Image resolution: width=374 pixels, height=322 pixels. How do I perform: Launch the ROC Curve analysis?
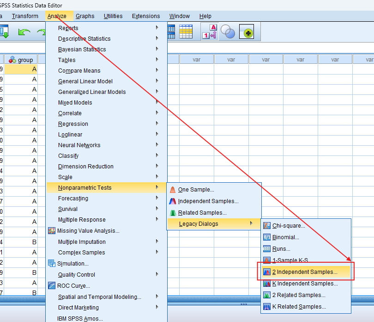73,286
